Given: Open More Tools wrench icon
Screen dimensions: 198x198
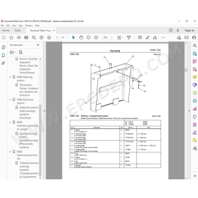Looking at the screenshot, I should 195,148.
